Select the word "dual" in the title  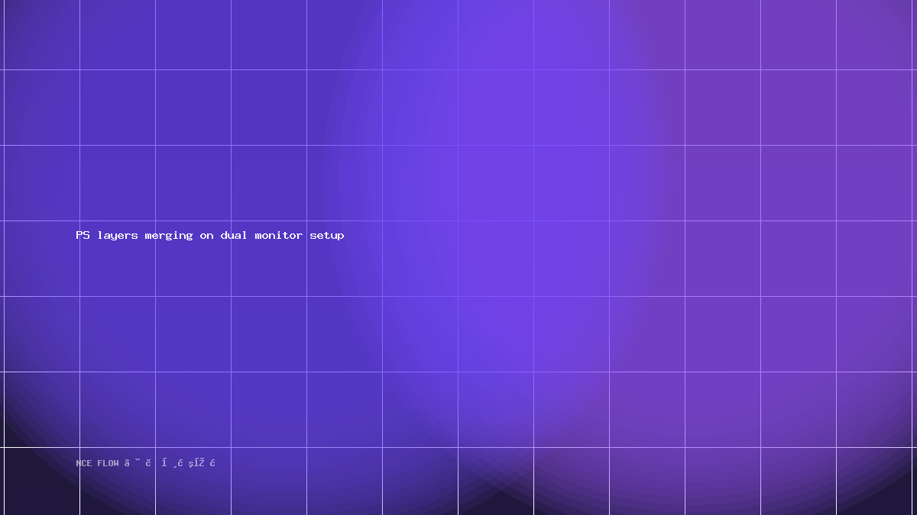235,235
